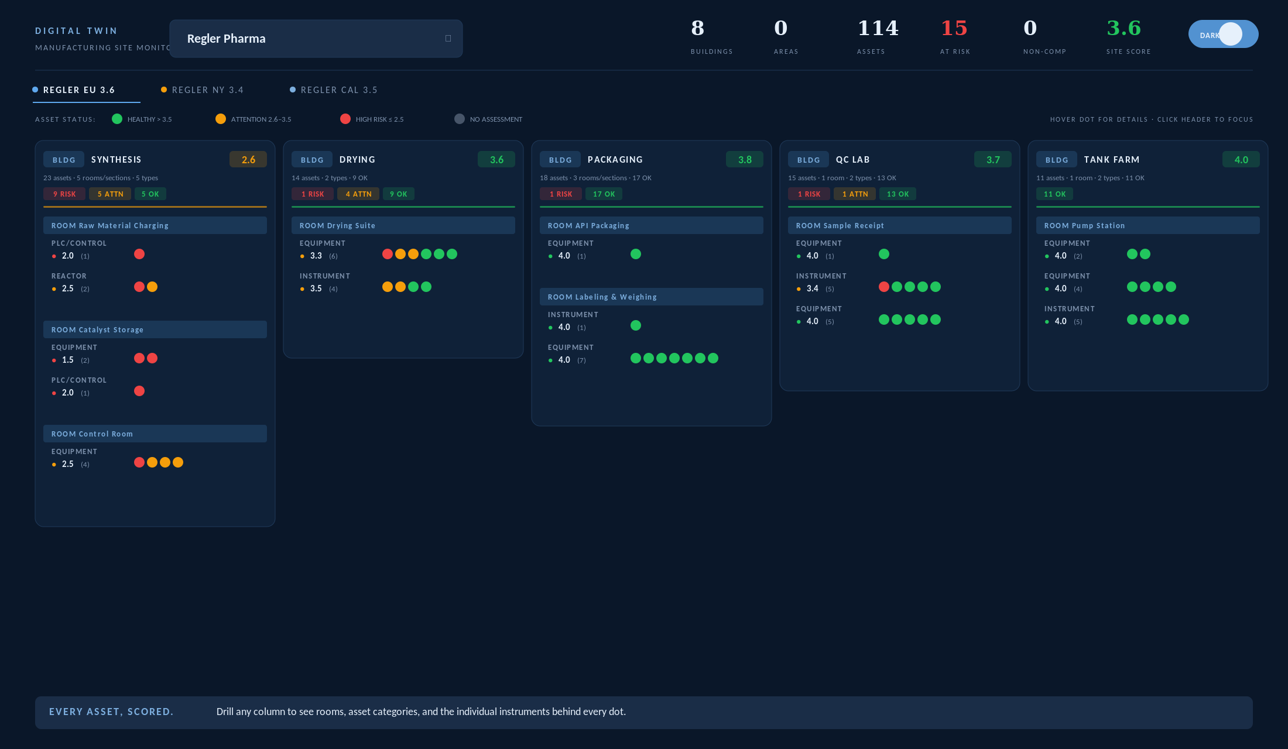Switch to the Regler CAL 3.5 tab
1288x749 pixels.
[x=334, y=90]
